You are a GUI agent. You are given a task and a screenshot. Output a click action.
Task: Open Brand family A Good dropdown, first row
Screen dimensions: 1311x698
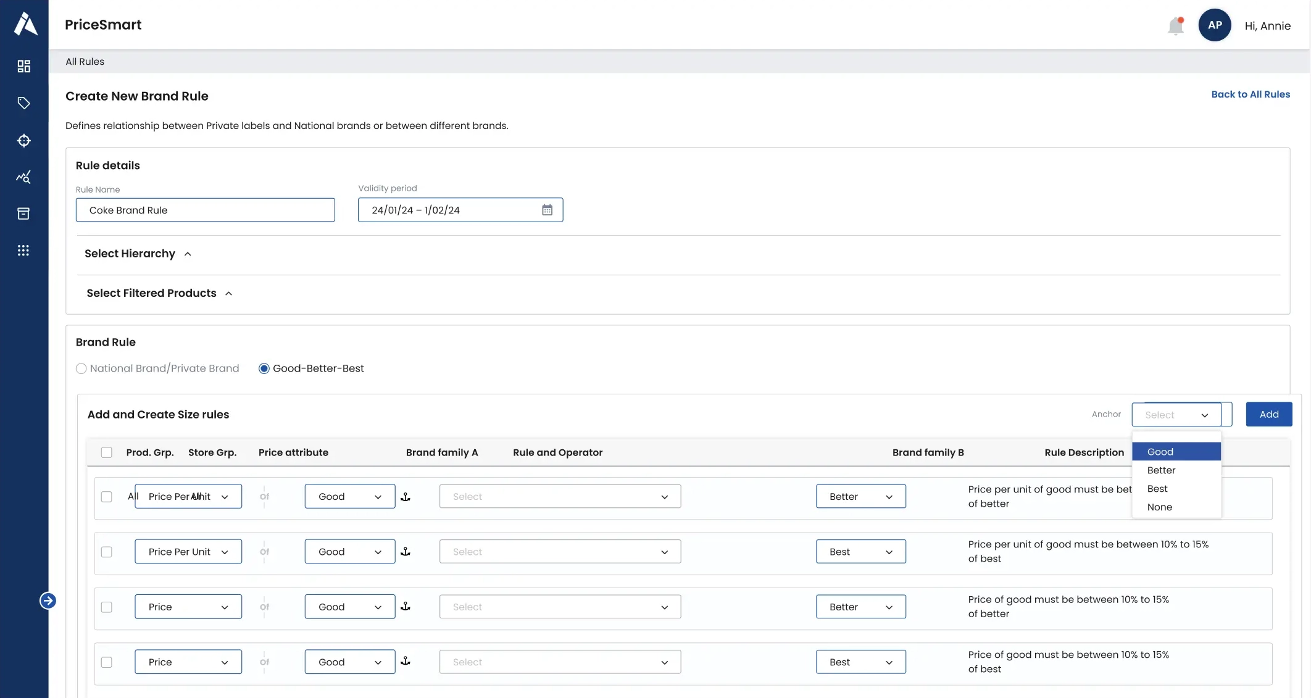pos(350,496)
